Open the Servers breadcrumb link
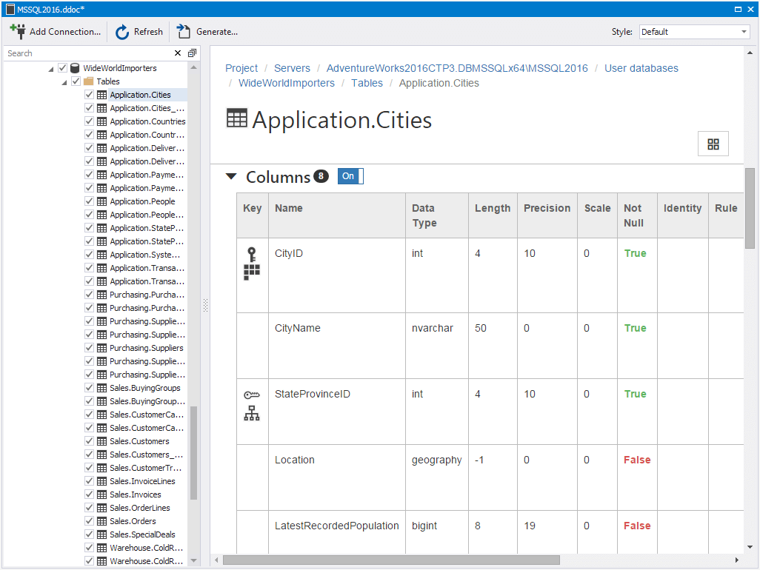This screenshot has width=760, height=570. pos(292,67)
